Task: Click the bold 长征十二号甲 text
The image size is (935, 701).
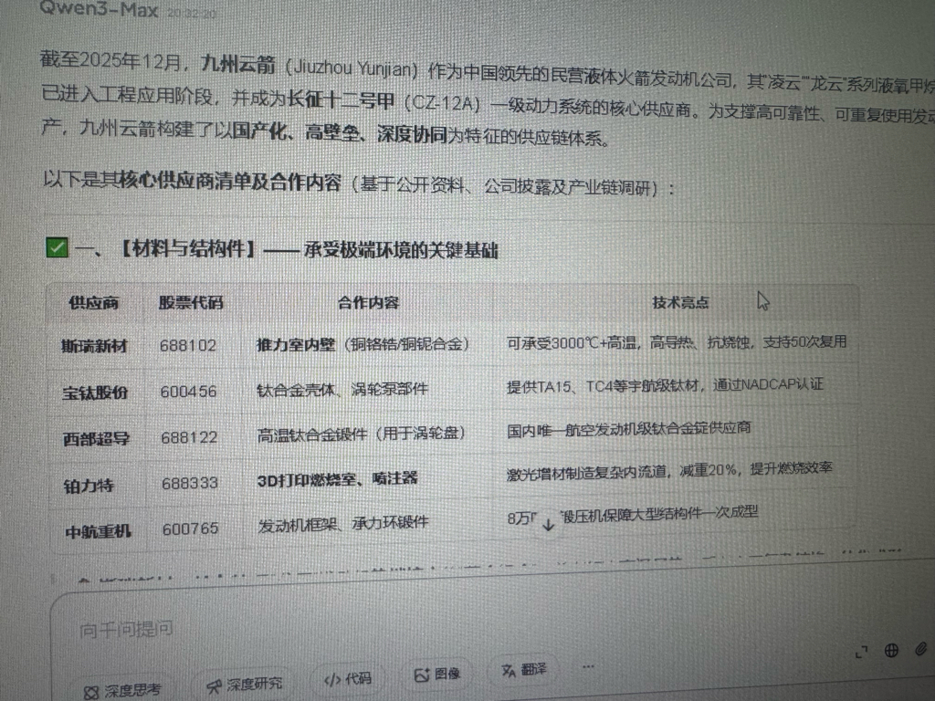Action: click(341, 99)
